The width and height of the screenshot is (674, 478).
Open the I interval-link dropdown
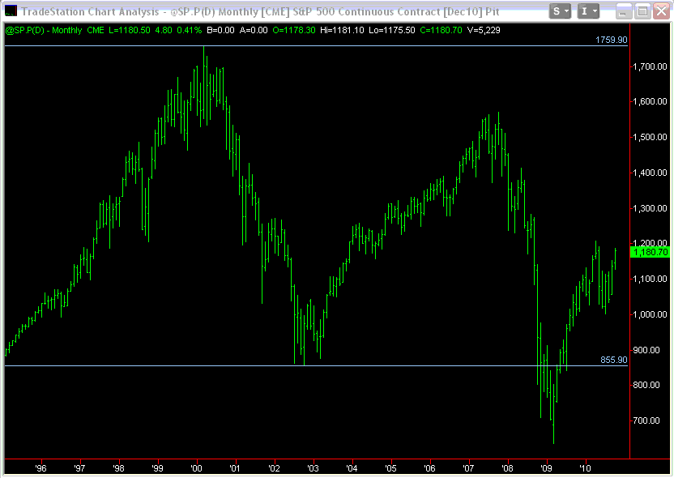(x=588, y=11)
